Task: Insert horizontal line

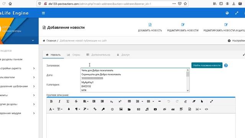Action: [160, 101]
